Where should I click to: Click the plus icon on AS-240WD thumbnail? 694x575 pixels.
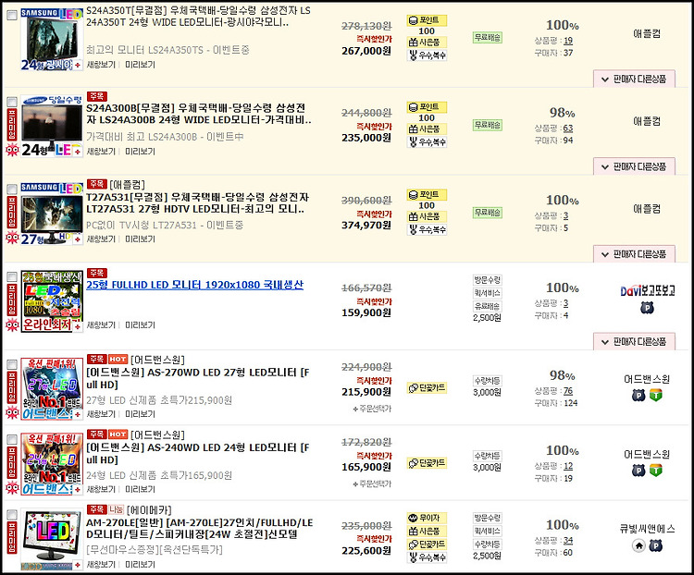pos(78,490)
